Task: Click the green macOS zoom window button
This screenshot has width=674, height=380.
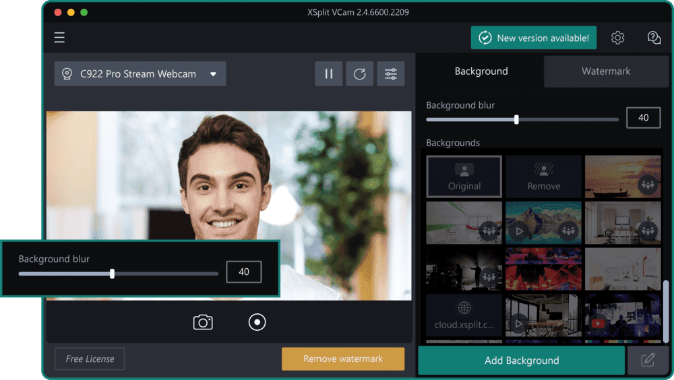Action: click(x=84, y=13)
